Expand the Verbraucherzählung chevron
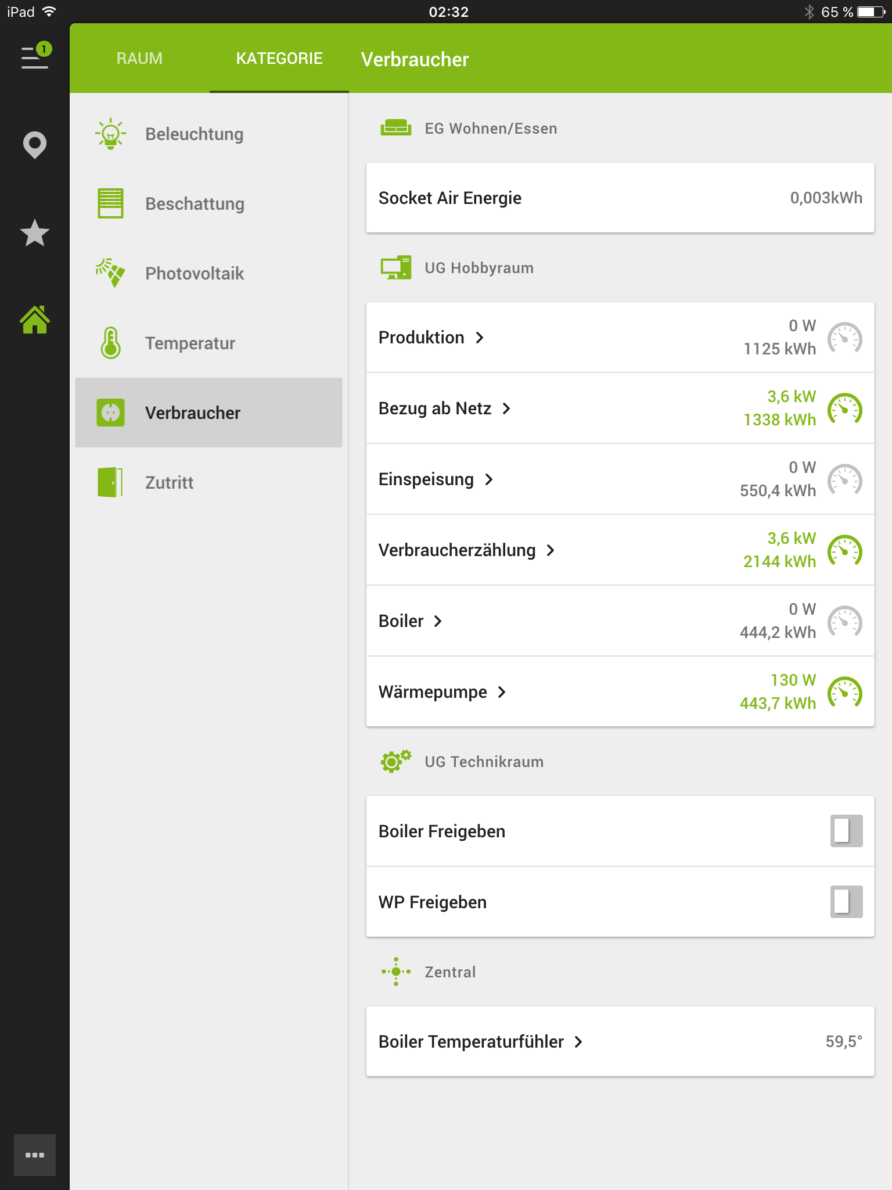Image resolution: width=892 pixels, height=1190 pixels. pyautogui.click(x=551, y=550)
